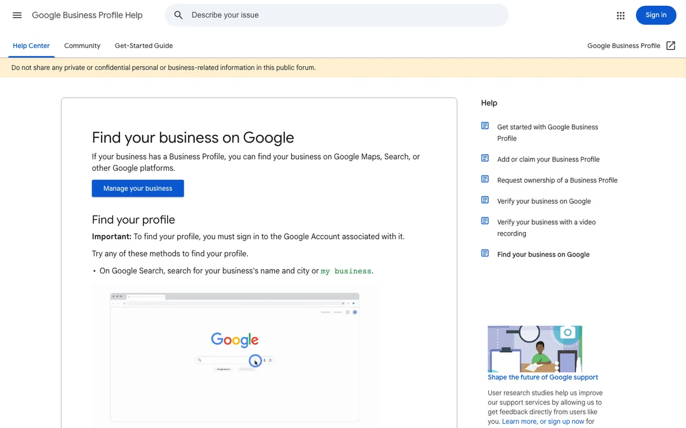
Task: Click the privacy warning banner text
Action: tap(163, 67)
